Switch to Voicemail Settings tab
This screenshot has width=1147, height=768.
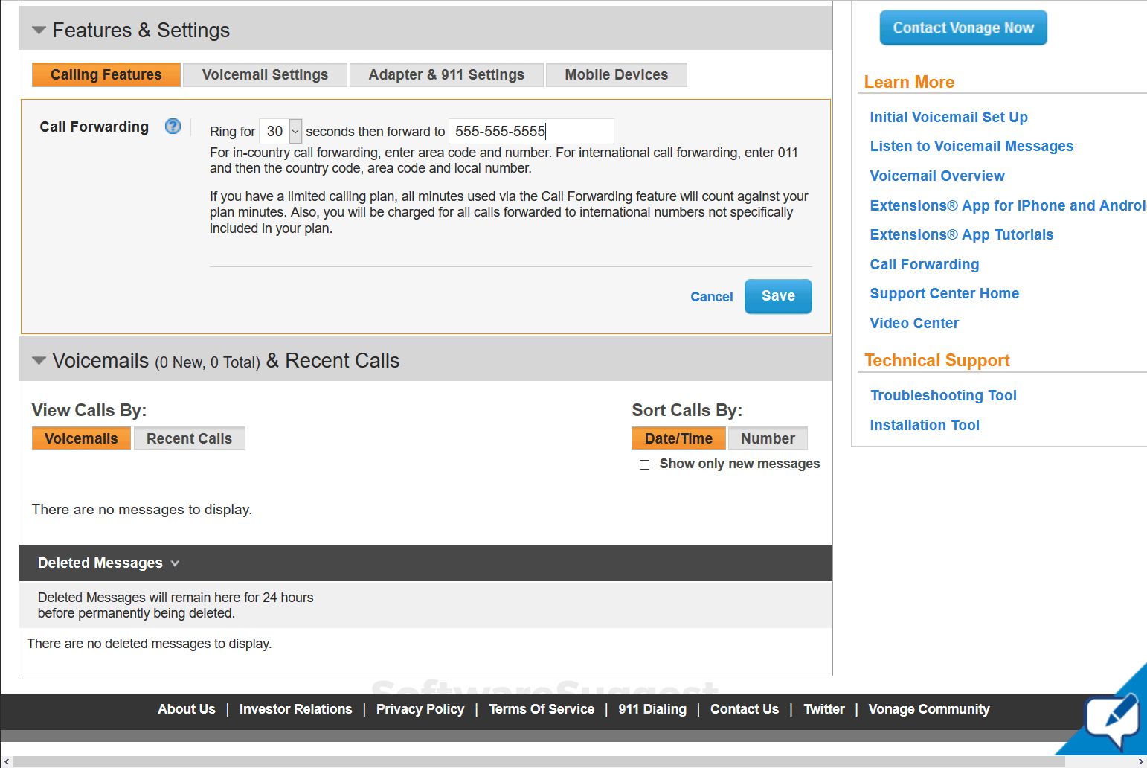click(265, 75)
